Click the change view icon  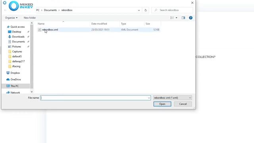click(172, 17)
